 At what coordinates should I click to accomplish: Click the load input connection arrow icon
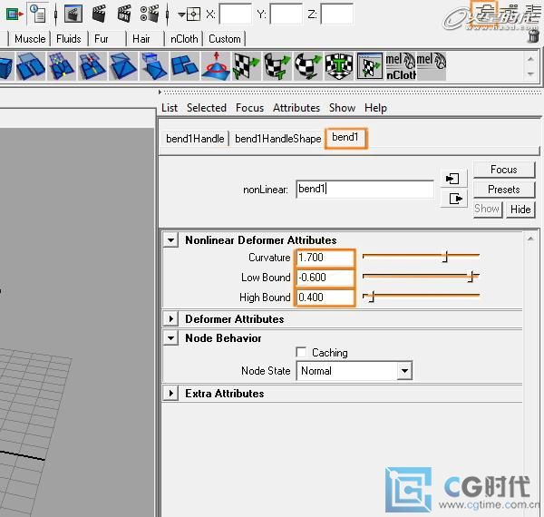(x=452, y=179)
